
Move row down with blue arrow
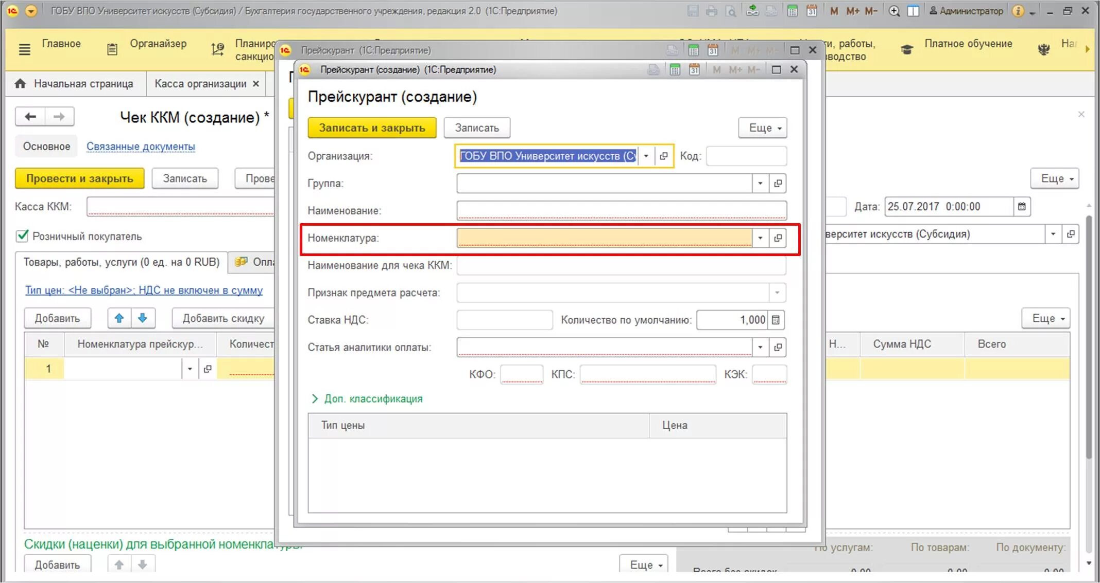143,318
